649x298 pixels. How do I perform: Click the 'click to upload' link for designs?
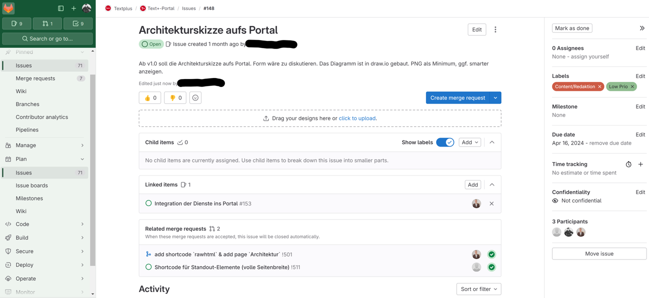tap(357, 118)
